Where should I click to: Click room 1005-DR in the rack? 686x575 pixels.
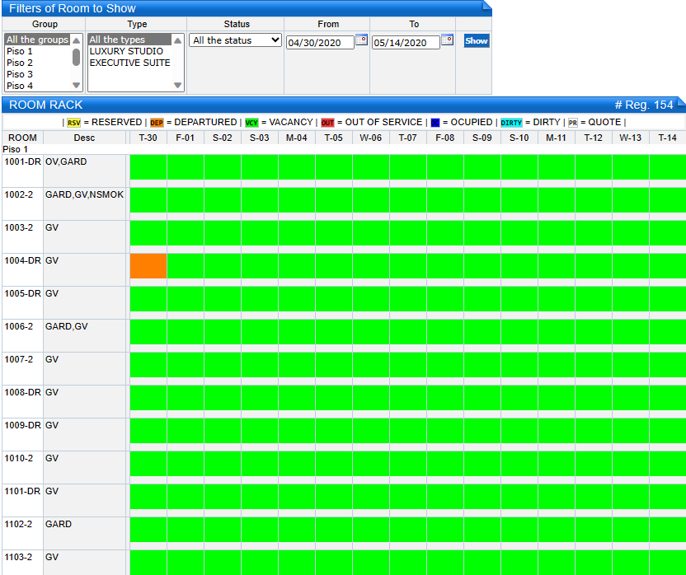(22, 293)
